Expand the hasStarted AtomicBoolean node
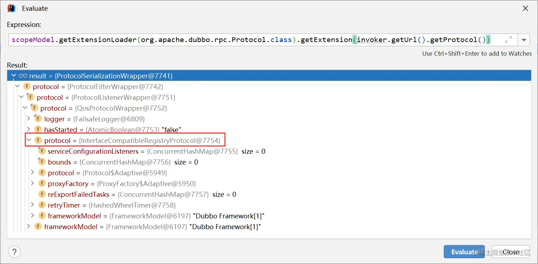Screen dimensions: 538x264 tap(28, 130)
